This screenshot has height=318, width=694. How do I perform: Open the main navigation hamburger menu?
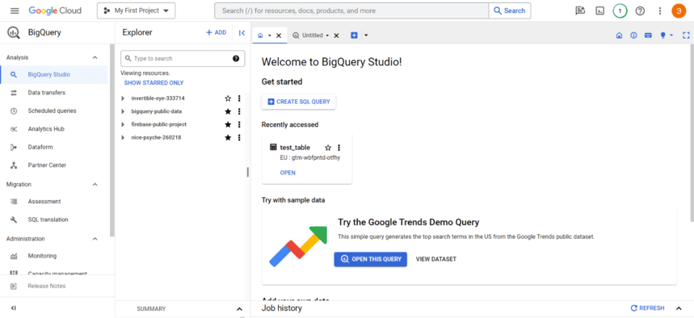pos(15,10)
